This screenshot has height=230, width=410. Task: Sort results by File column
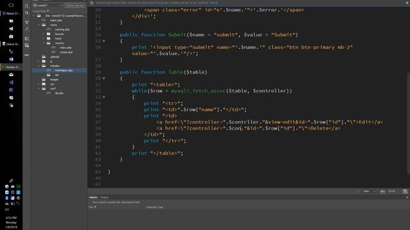[92, 207]
